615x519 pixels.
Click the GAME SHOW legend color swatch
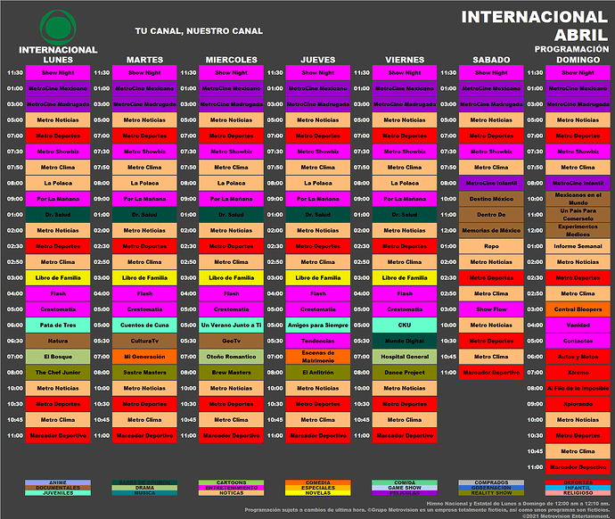[405, 488]
